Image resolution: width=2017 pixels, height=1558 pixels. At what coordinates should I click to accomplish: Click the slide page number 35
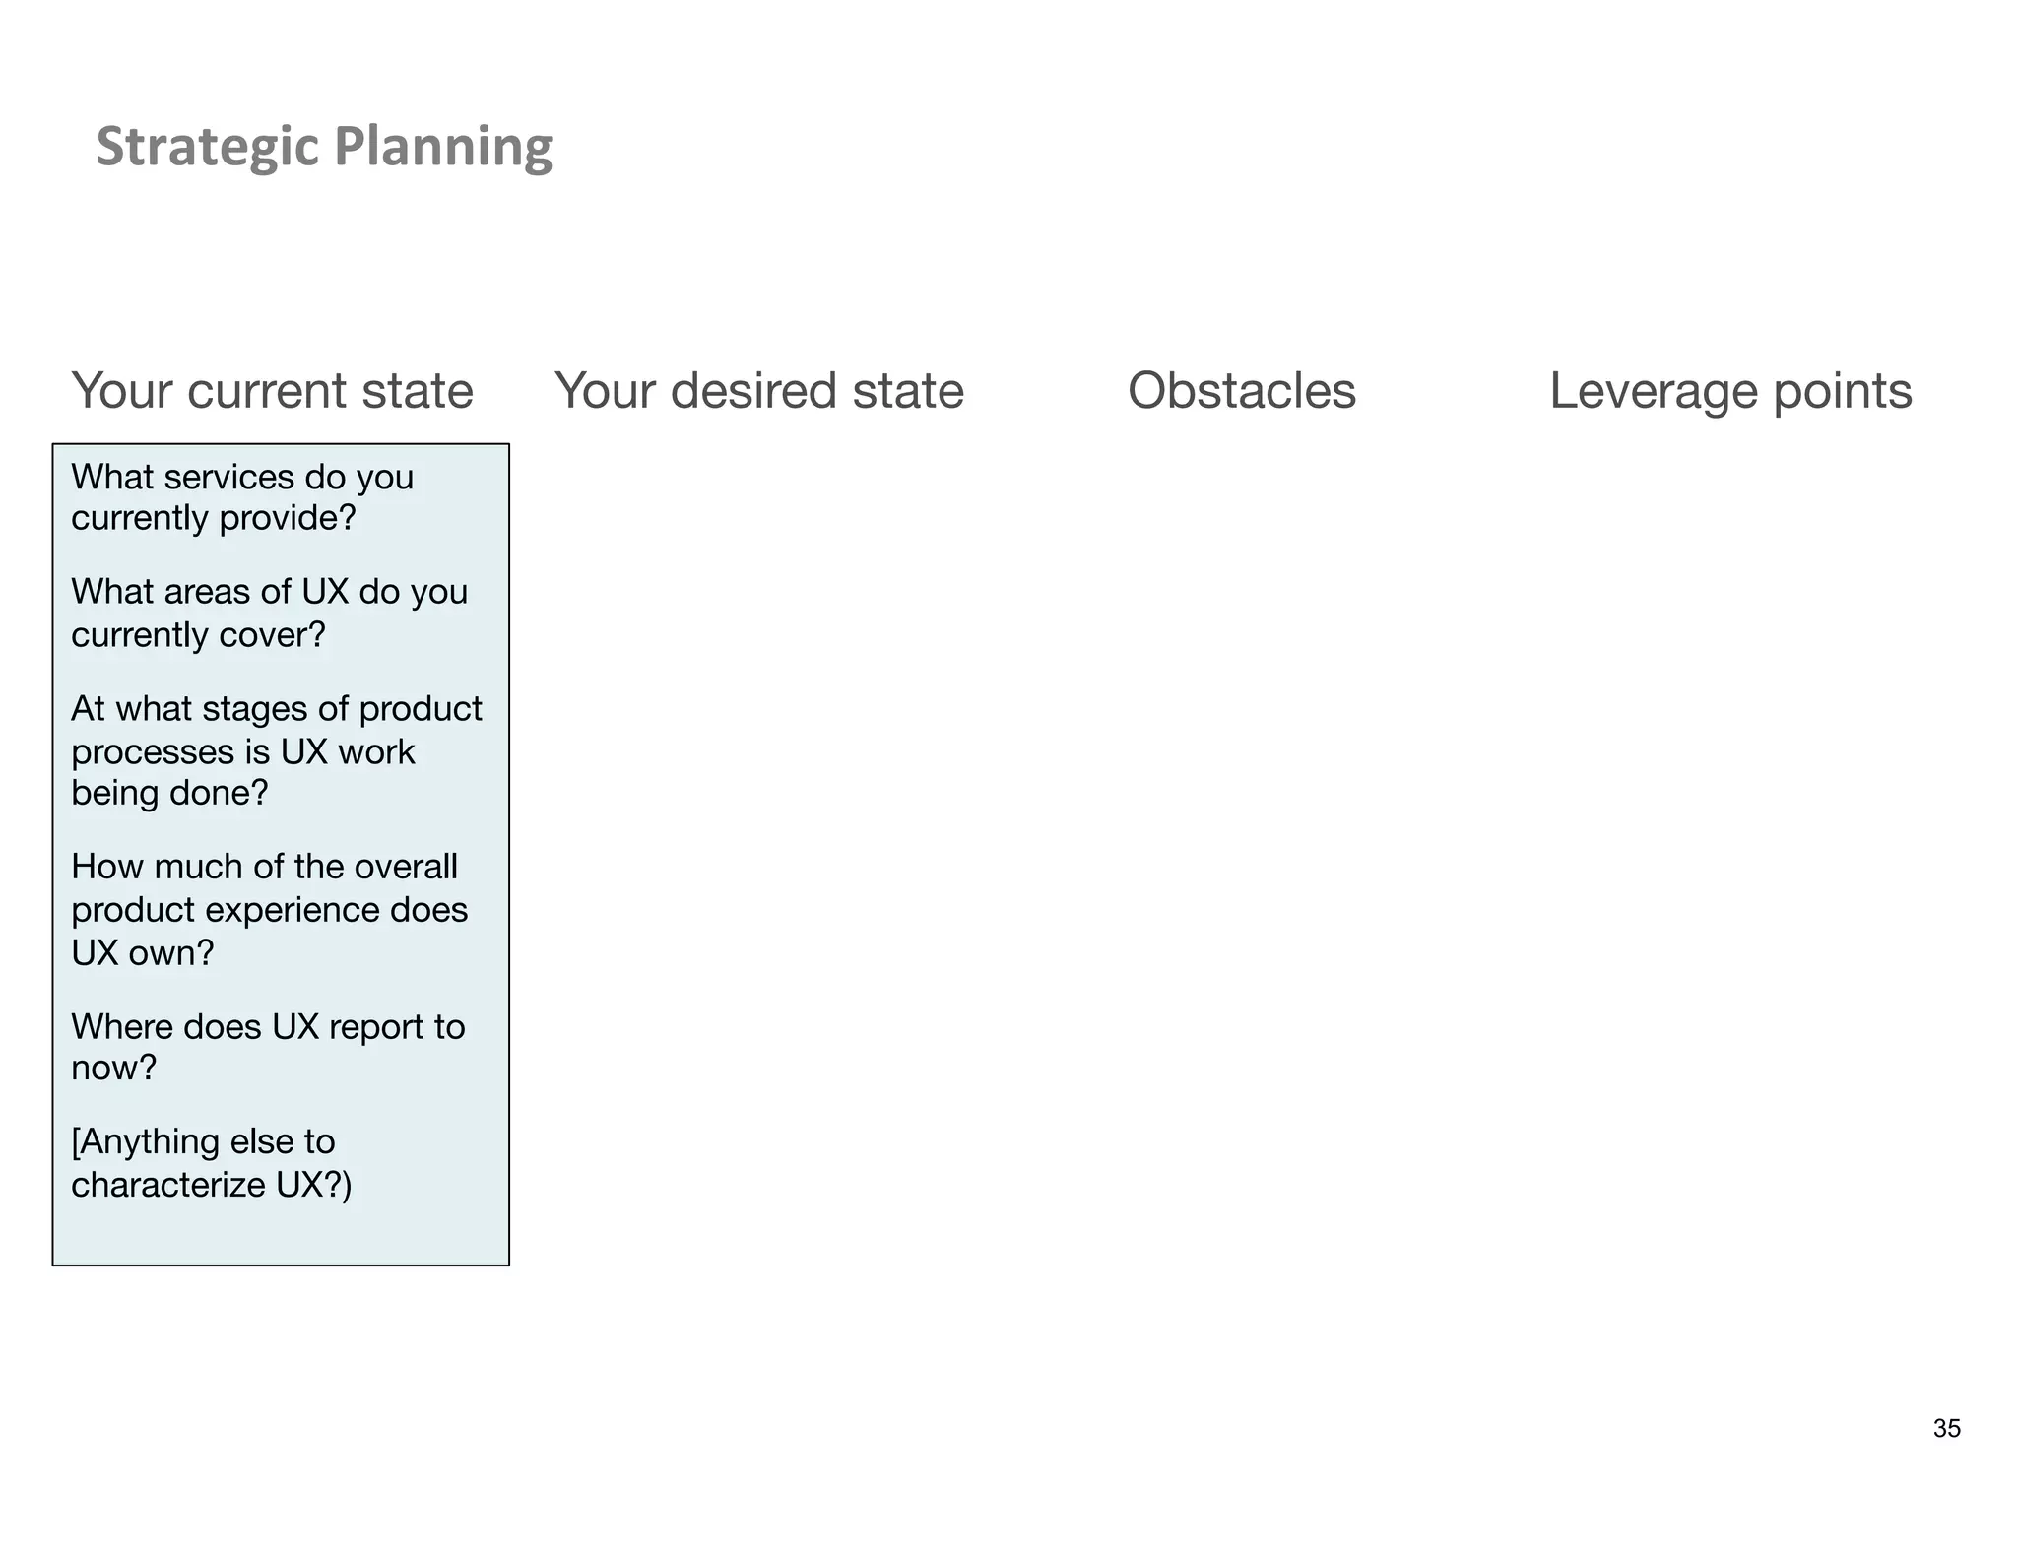pos(1946,1428)
